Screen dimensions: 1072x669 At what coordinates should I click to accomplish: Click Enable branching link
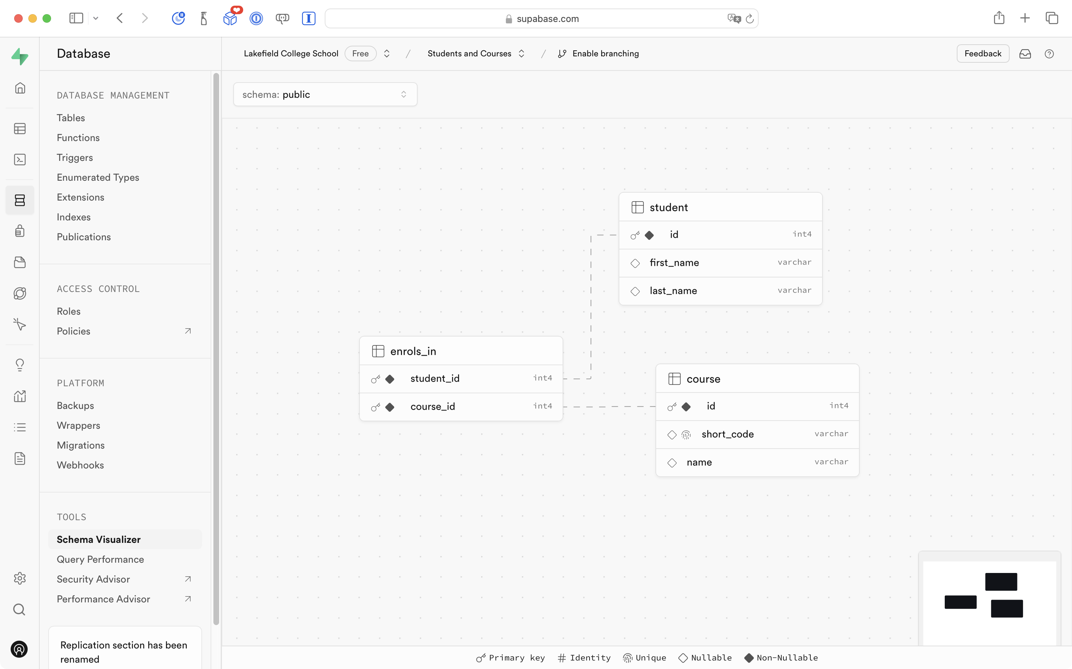[605, 54]
